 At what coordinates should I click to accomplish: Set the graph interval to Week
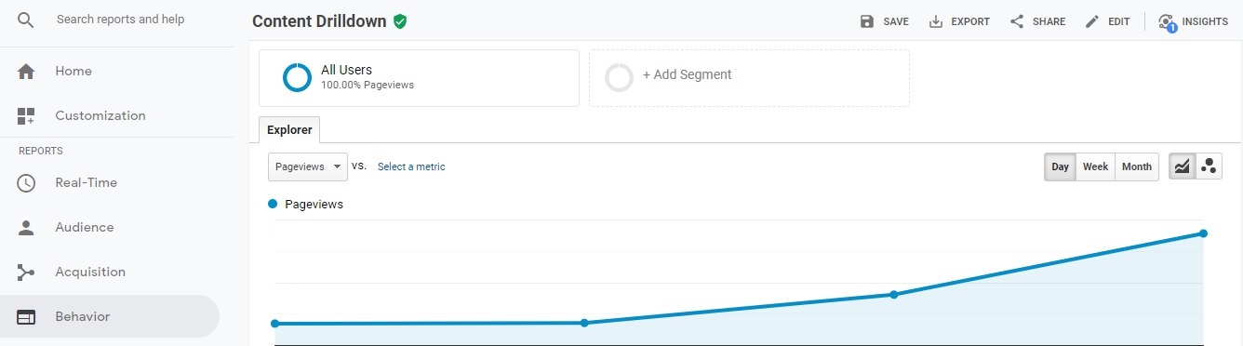point(1095,166)
